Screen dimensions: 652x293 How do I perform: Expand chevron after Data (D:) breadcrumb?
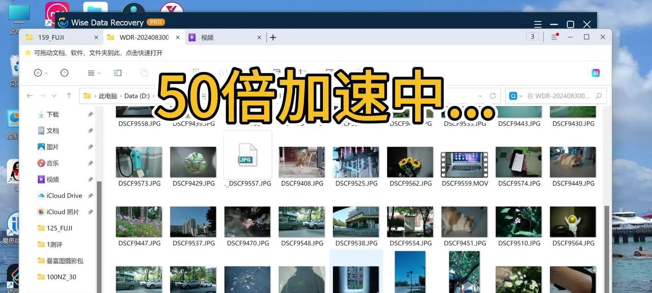154,96
